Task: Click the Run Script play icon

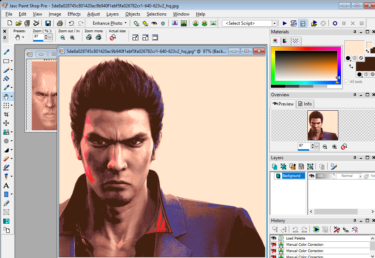Action: [285, 23]
